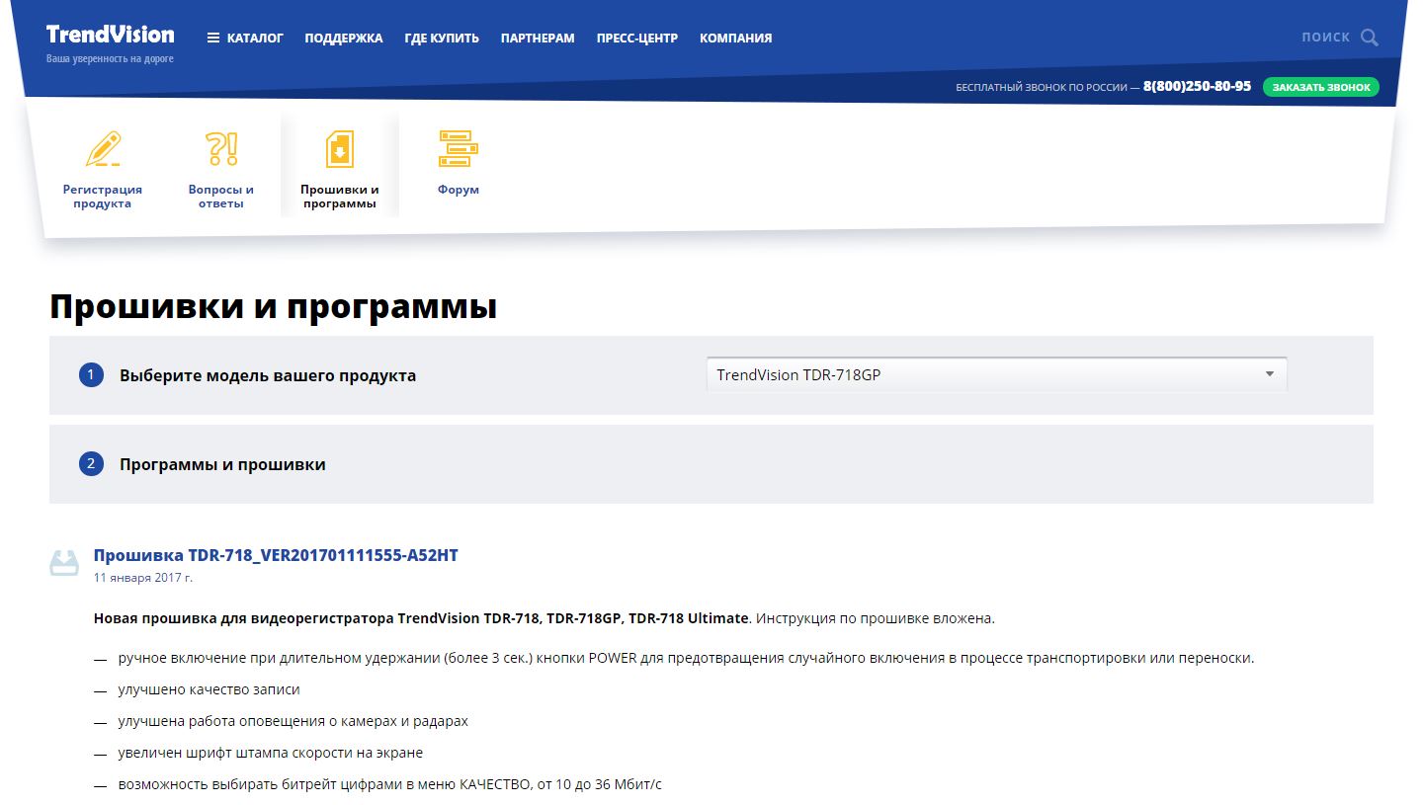The height and width of the screenshot is (805, 1424).
Task: Open the Каталог hamburger menu icon
Action: (213, 39)
